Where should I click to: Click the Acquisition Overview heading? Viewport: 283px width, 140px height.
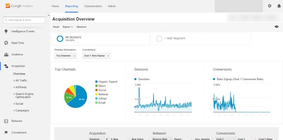(x=73, y=19)
